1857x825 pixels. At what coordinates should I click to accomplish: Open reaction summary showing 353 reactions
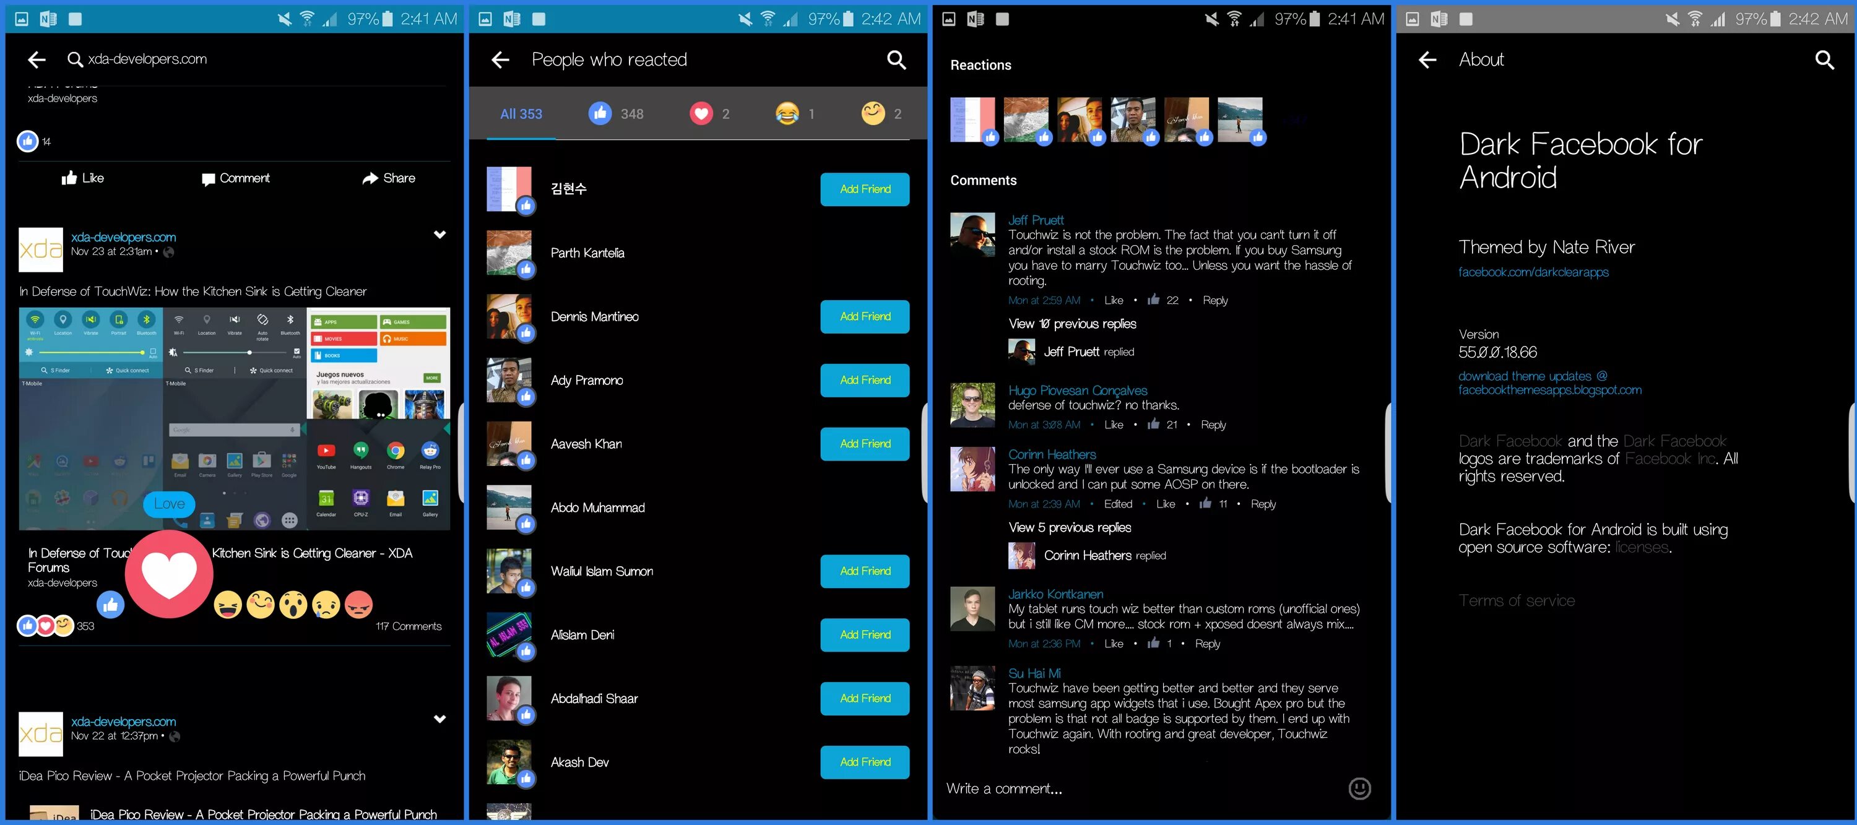point(56,626)
